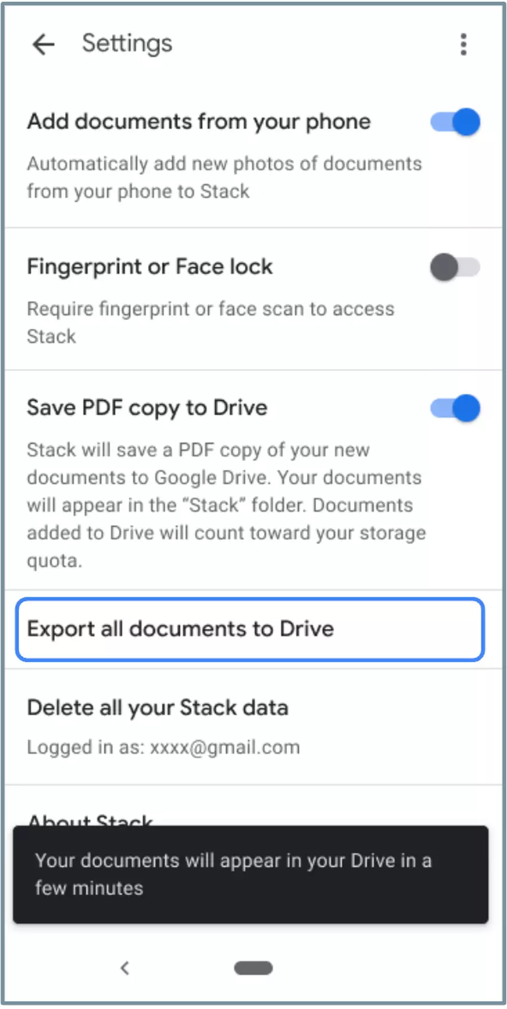Click the Google Drive storage quota description

pyautogui.click(x=225, y=505)
